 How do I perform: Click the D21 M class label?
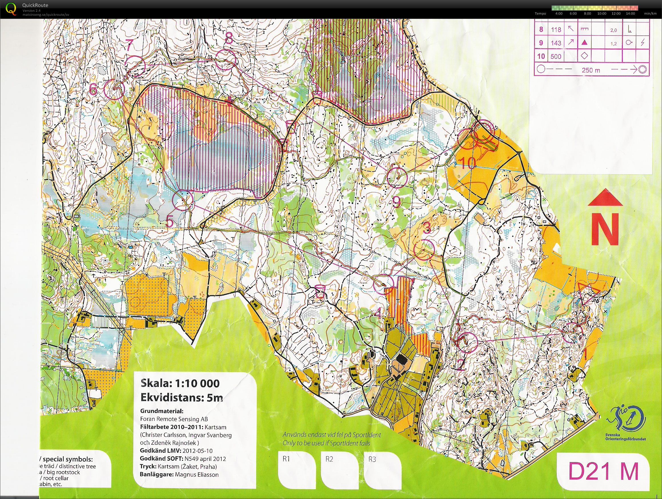604,472
